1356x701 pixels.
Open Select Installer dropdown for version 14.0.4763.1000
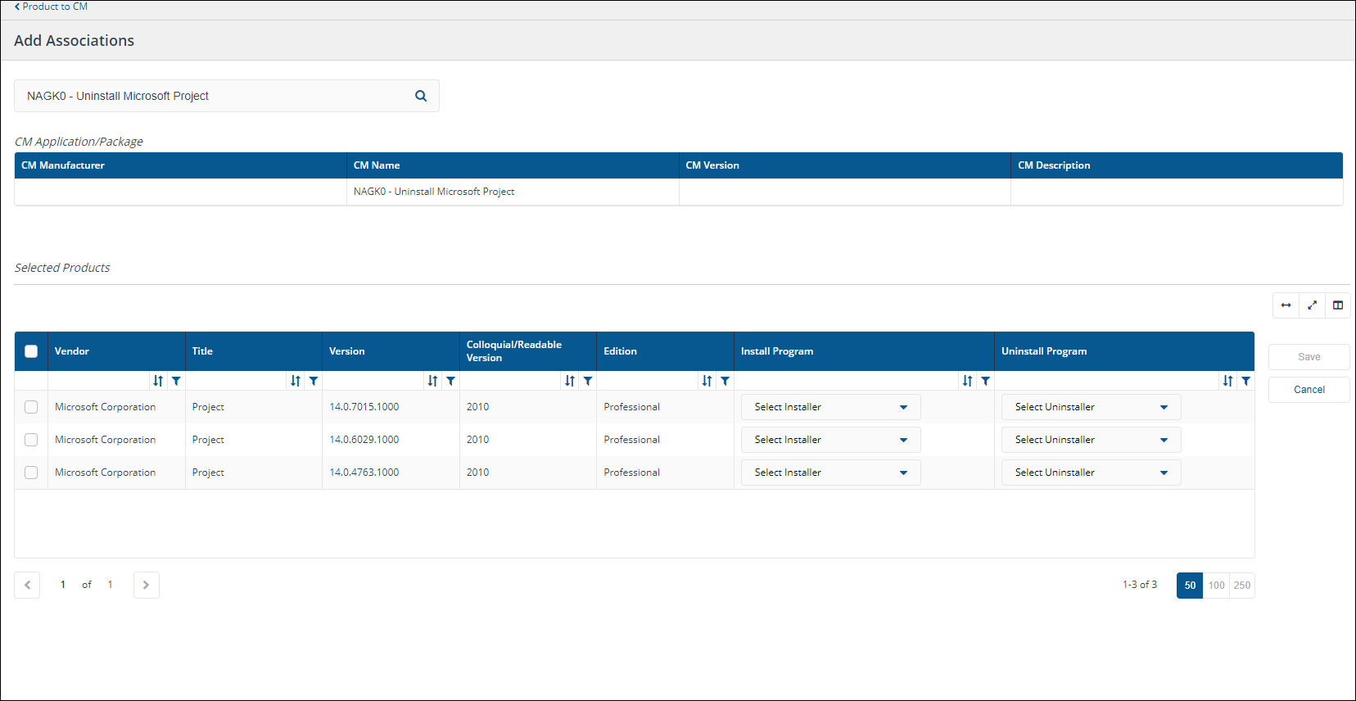point(830,473)
